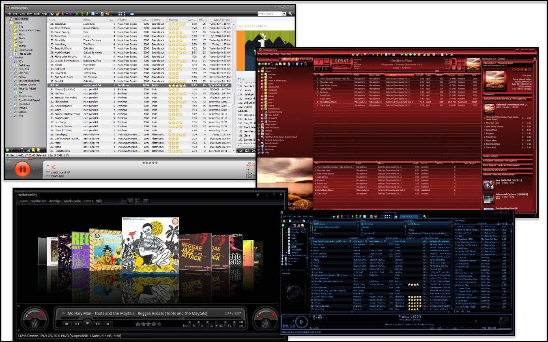Select Top 40 Most Played playlist

point(29,100)
